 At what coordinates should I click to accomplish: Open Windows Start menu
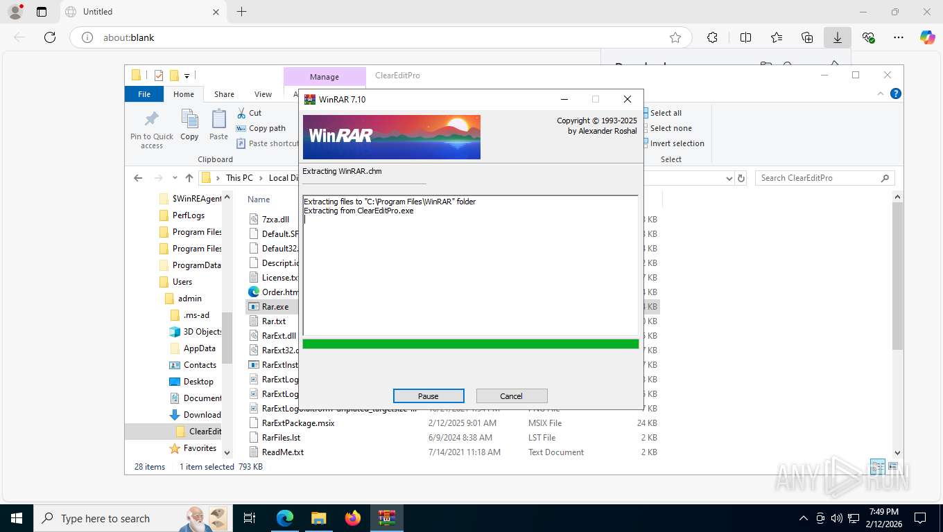coord(16,518)
